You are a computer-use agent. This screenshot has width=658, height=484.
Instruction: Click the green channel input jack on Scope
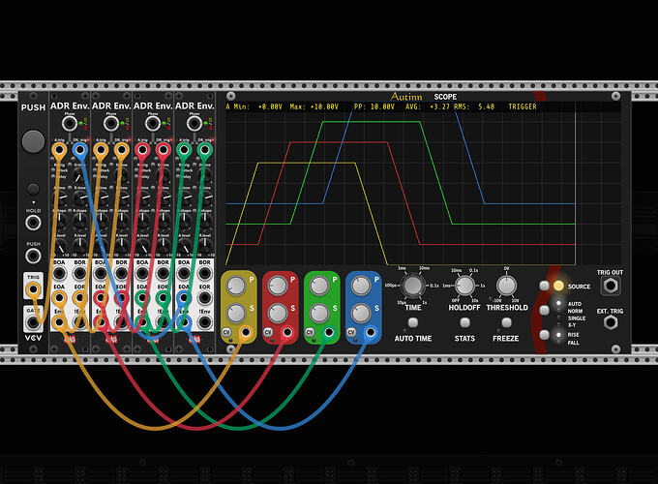[x=329, y=332]
